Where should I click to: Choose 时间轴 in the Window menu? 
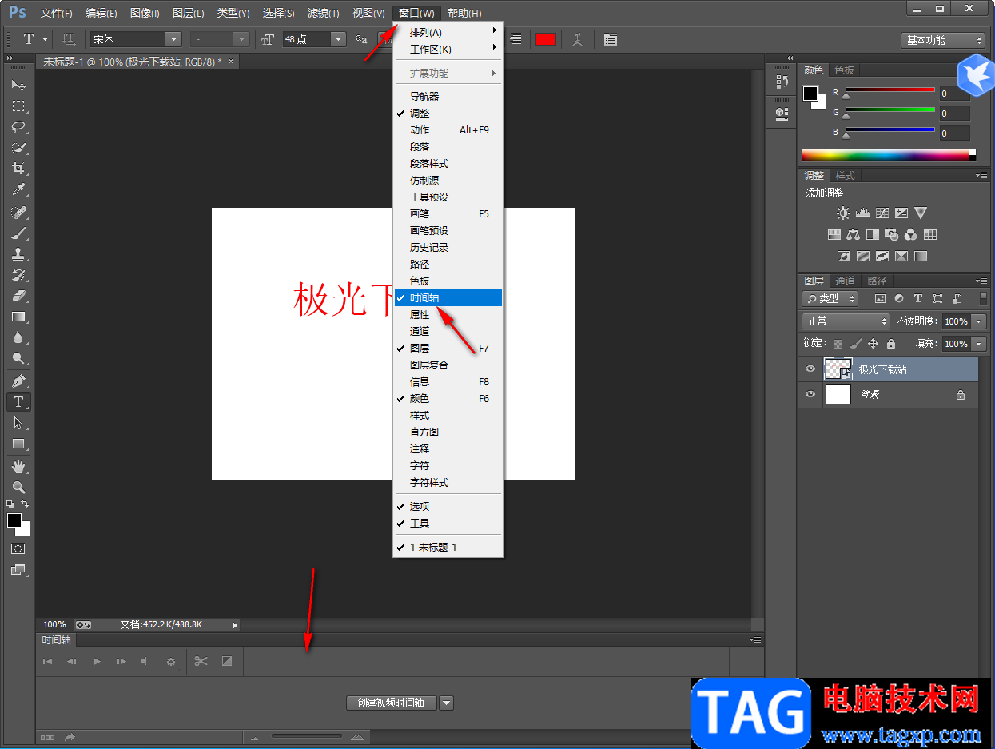point(448,297)
